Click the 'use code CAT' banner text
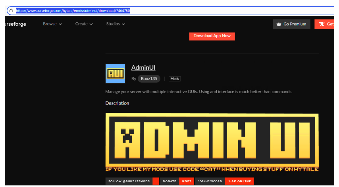The height and width of the screenshot is (187, 339). (212, 170)
